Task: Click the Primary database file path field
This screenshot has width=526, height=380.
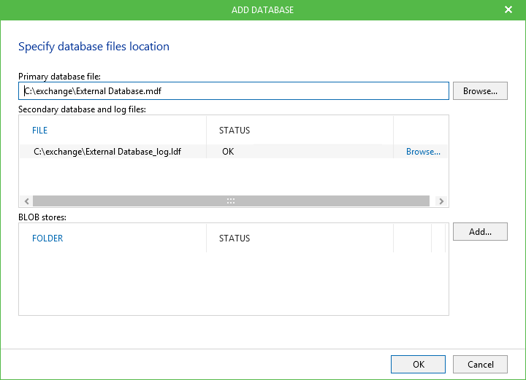Action: (234, 91)
